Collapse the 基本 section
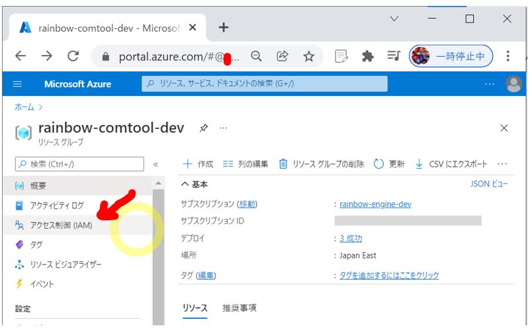 (x=194, y=185)
